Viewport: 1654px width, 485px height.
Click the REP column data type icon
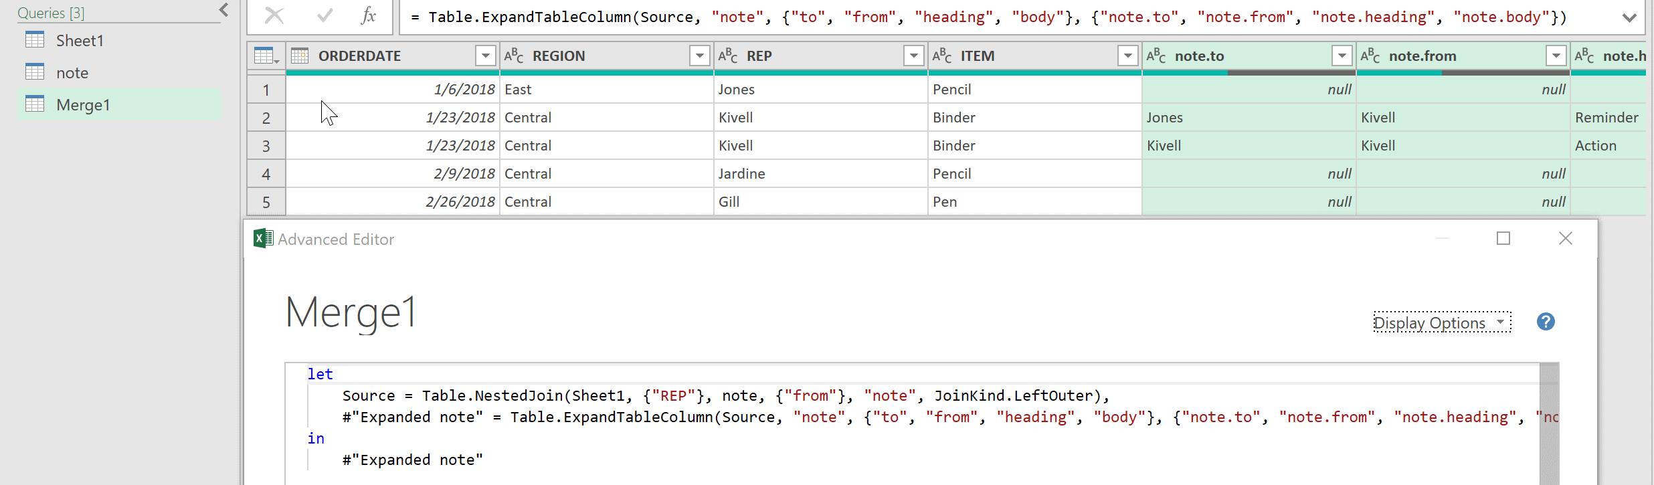tap(728, 56)
